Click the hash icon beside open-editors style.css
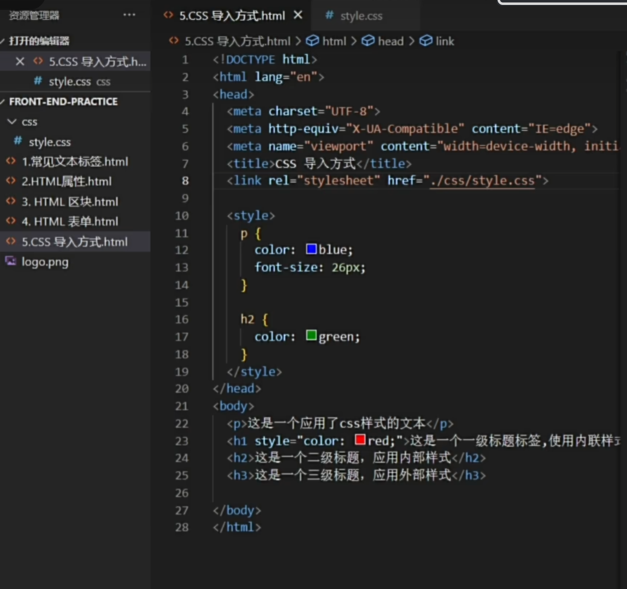Viewport: 627px width, 589px height. click(x=38, y=81)
